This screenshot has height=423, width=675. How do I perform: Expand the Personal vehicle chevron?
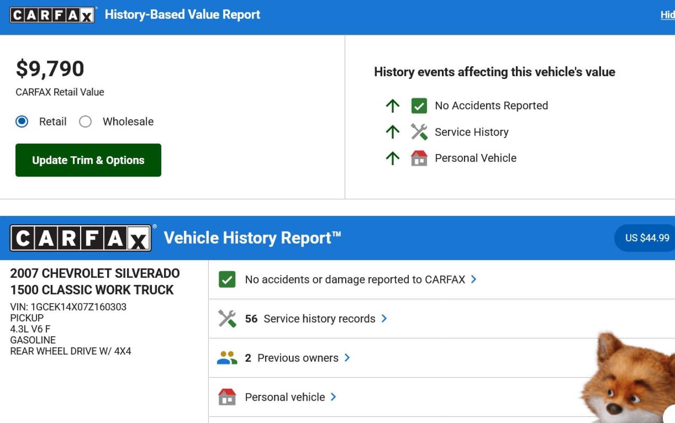(x=333, y=397)
